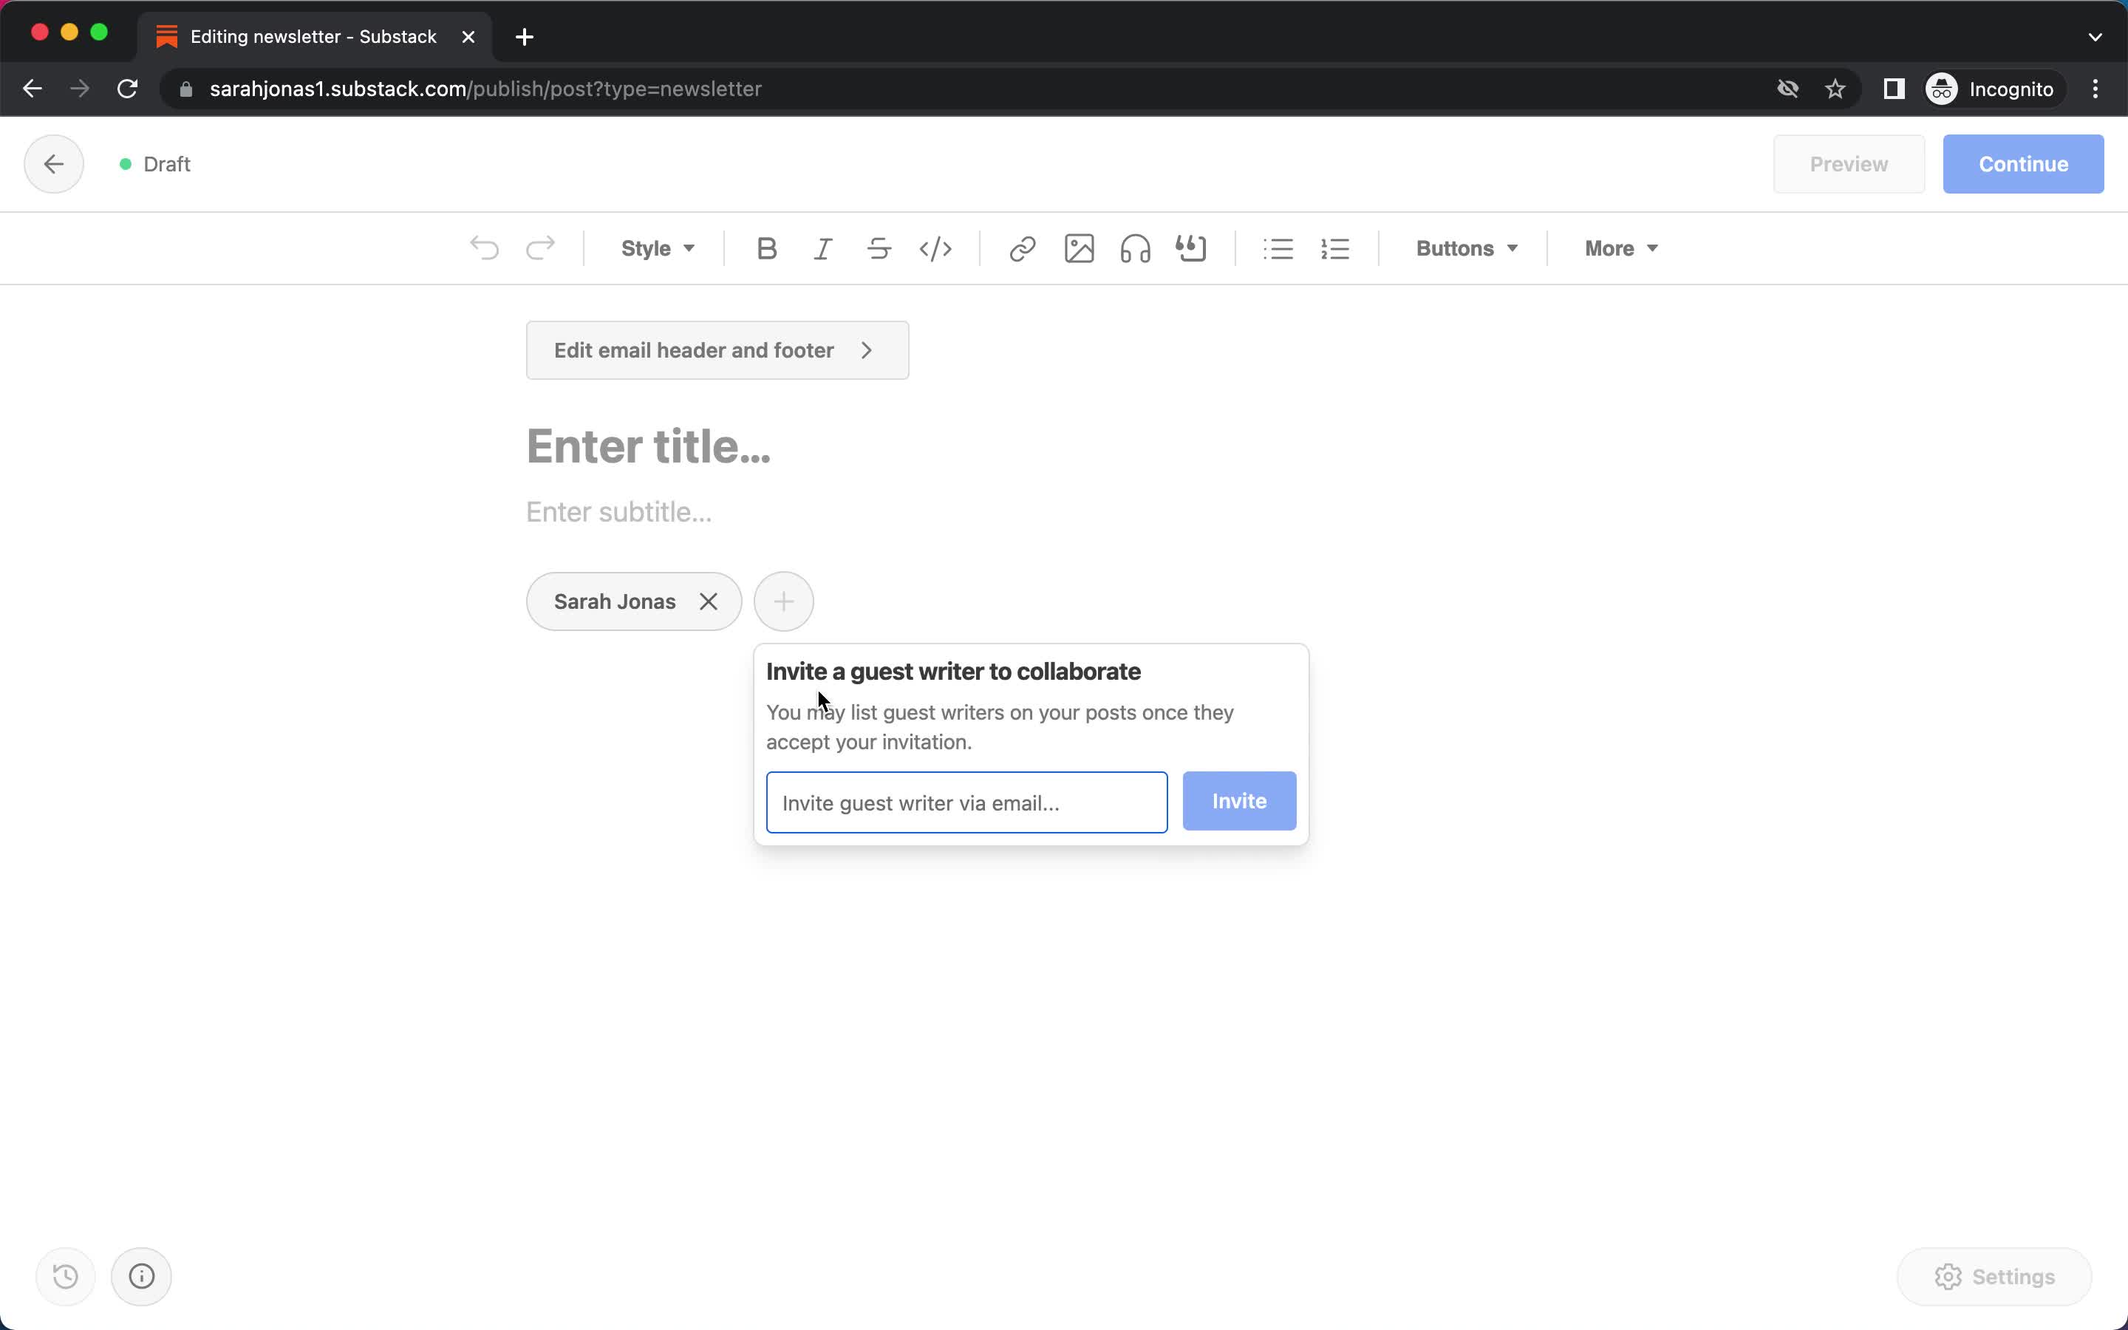Click the Bulleted list icon
This screenshot has height=1330, width=2128.
[x=1279, y=248]
